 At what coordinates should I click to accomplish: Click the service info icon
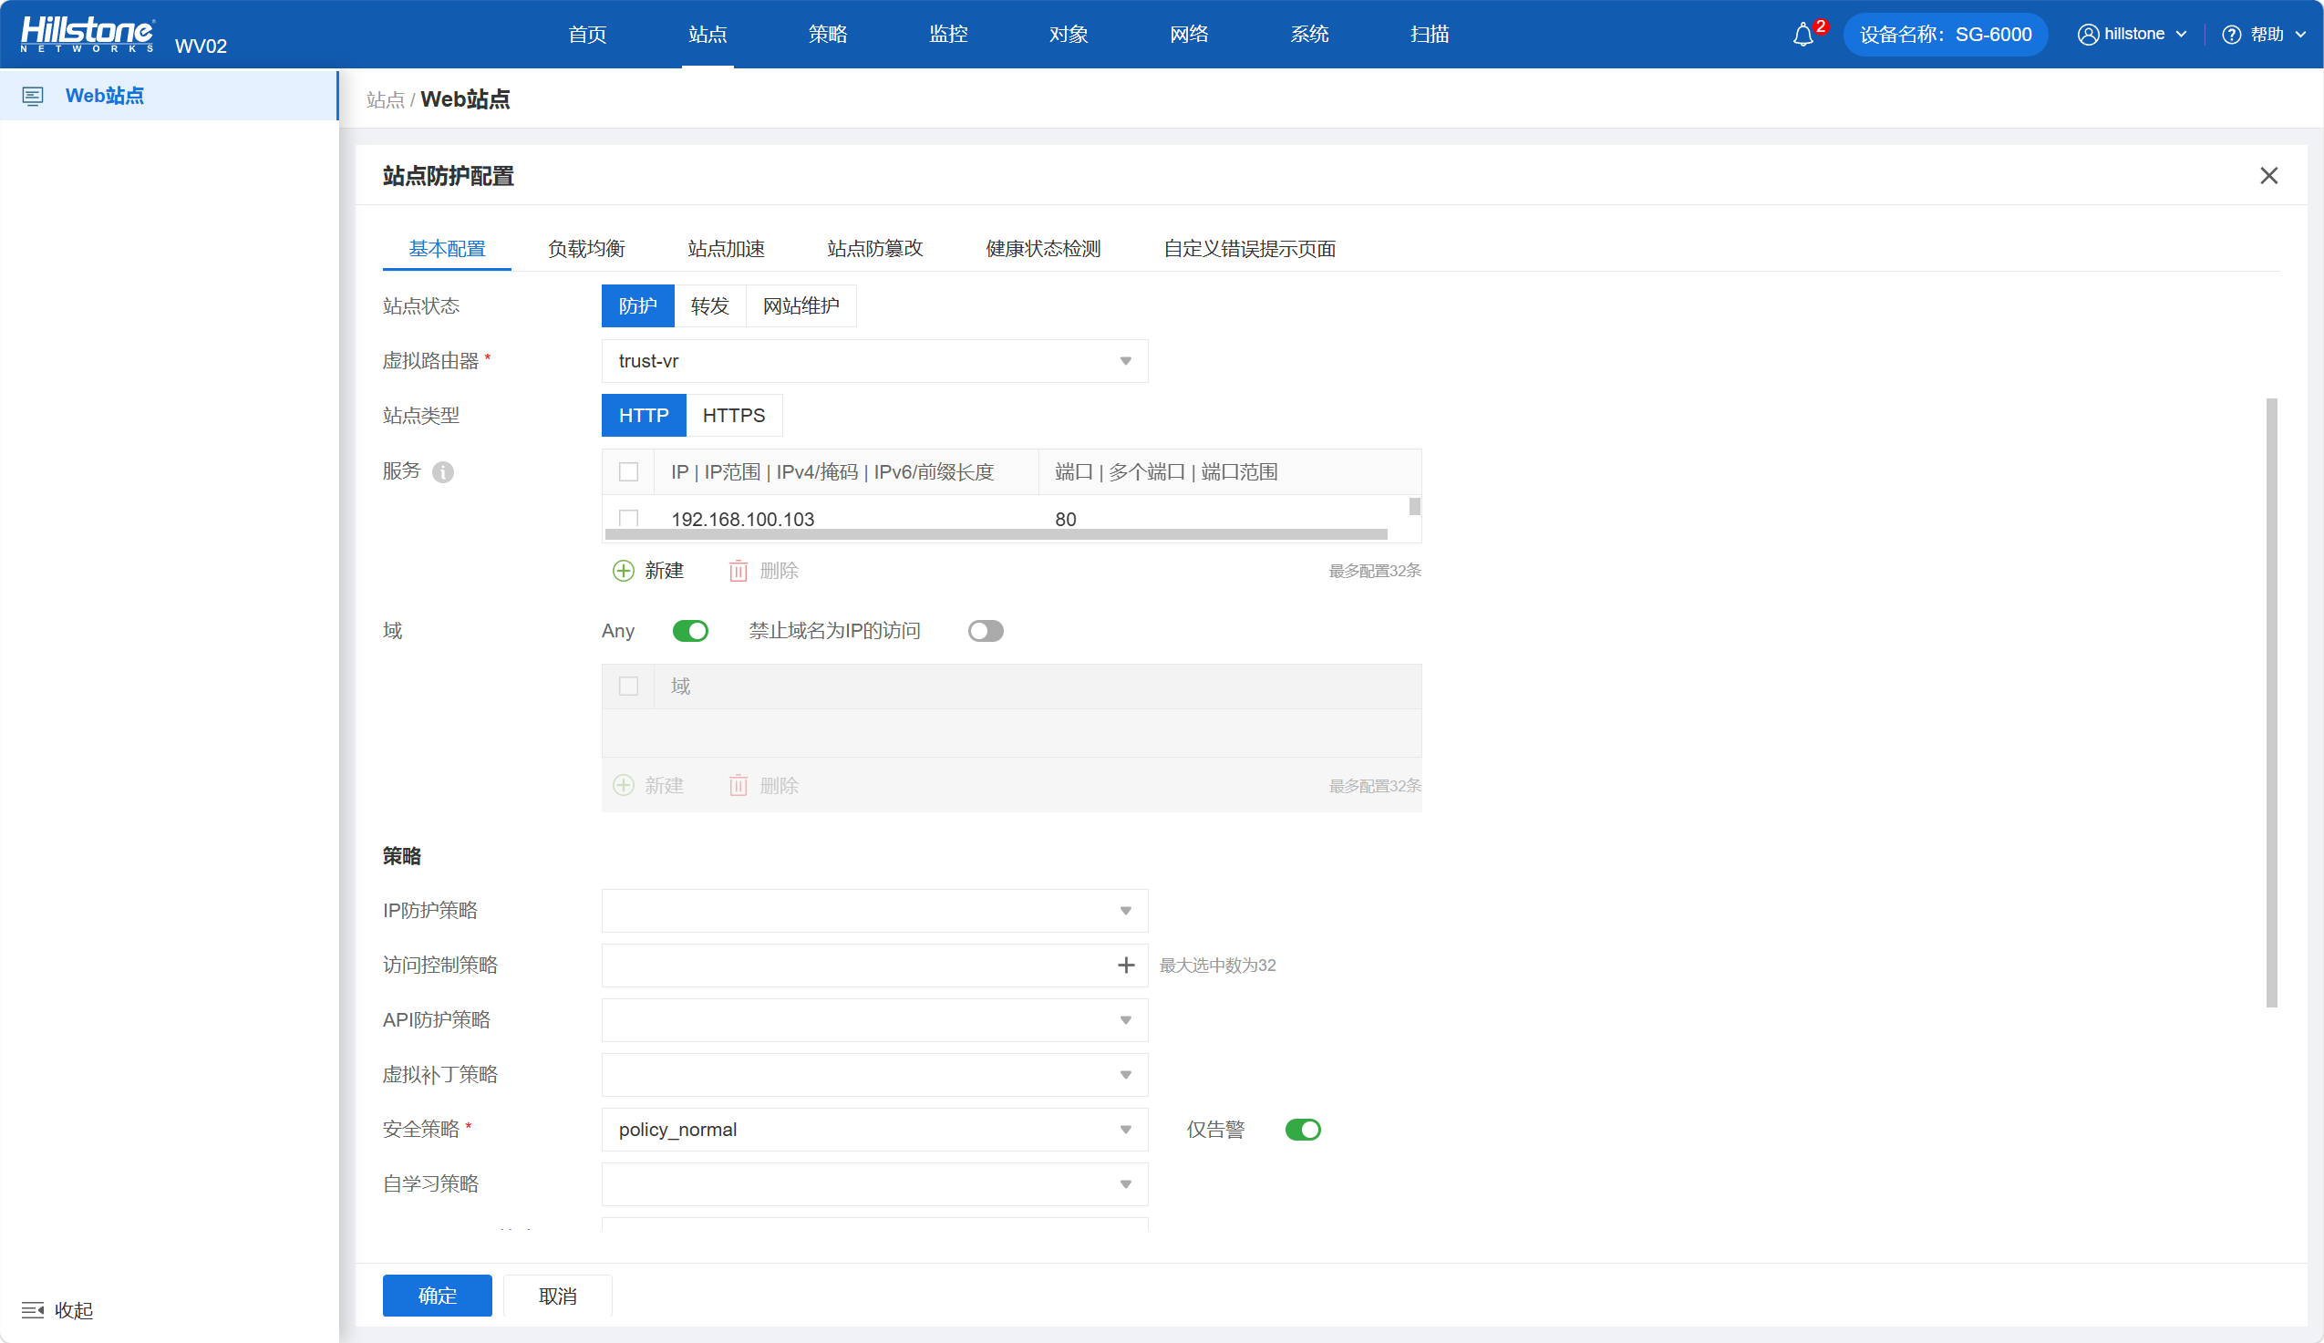pos(443,472)
